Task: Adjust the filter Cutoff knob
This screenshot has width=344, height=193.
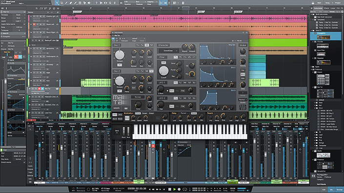Action: pos(163,70)
